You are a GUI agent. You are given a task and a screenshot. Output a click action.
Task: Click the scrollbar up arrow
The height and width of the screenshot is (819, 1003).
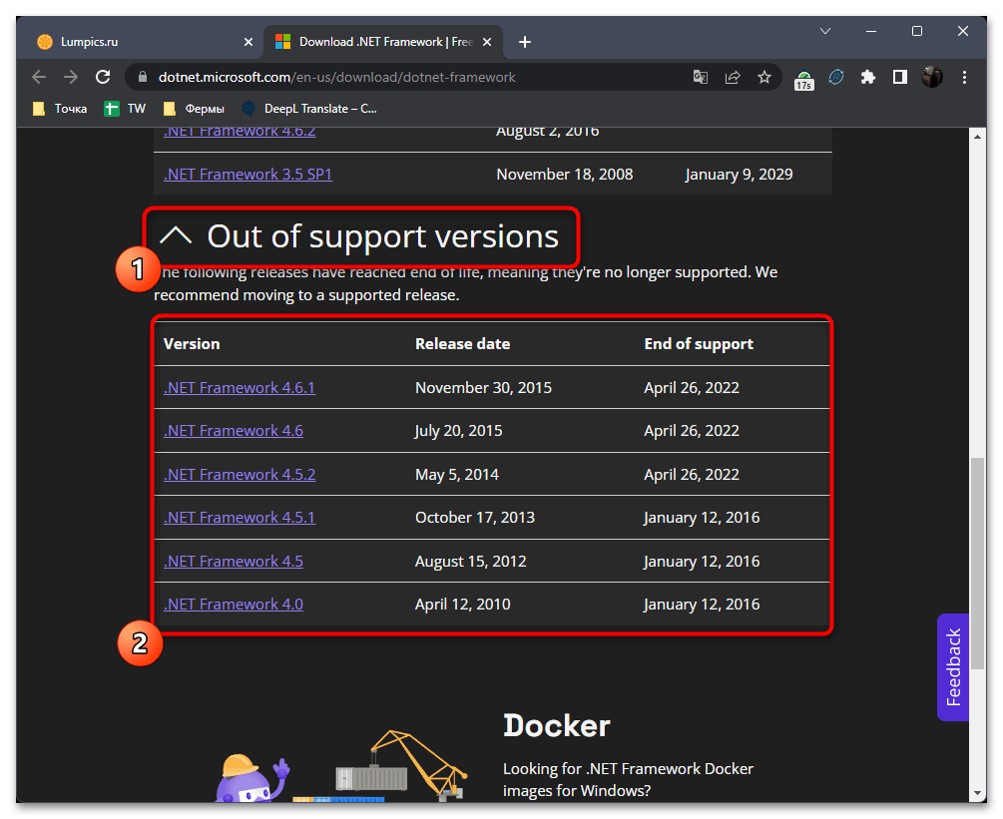tap(977, 137)
